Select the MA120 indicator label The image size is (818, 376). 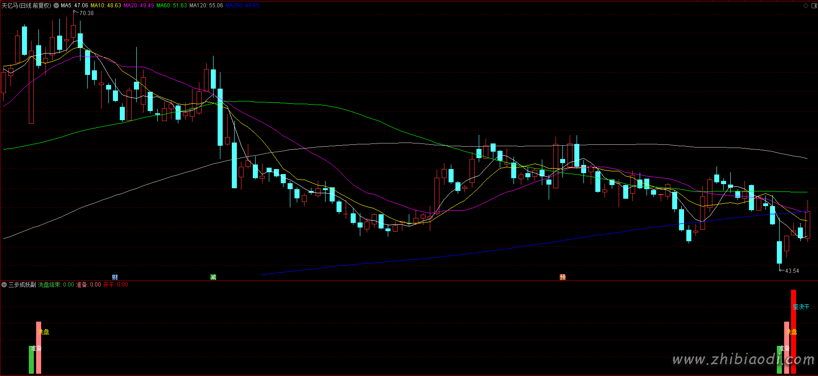point(206,5)
